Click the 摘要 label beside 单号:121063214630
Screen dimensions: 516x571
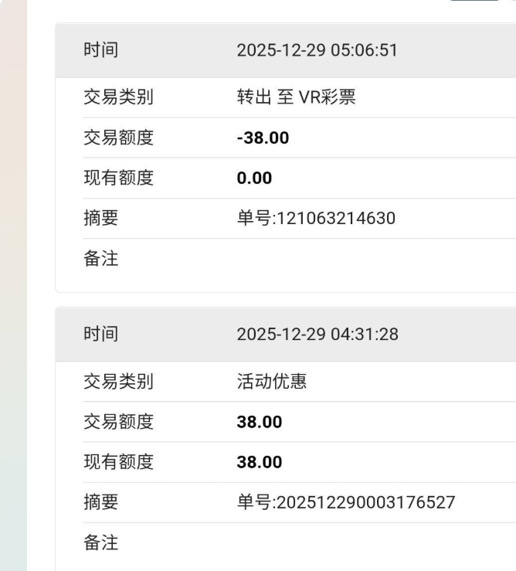[100, 219]
